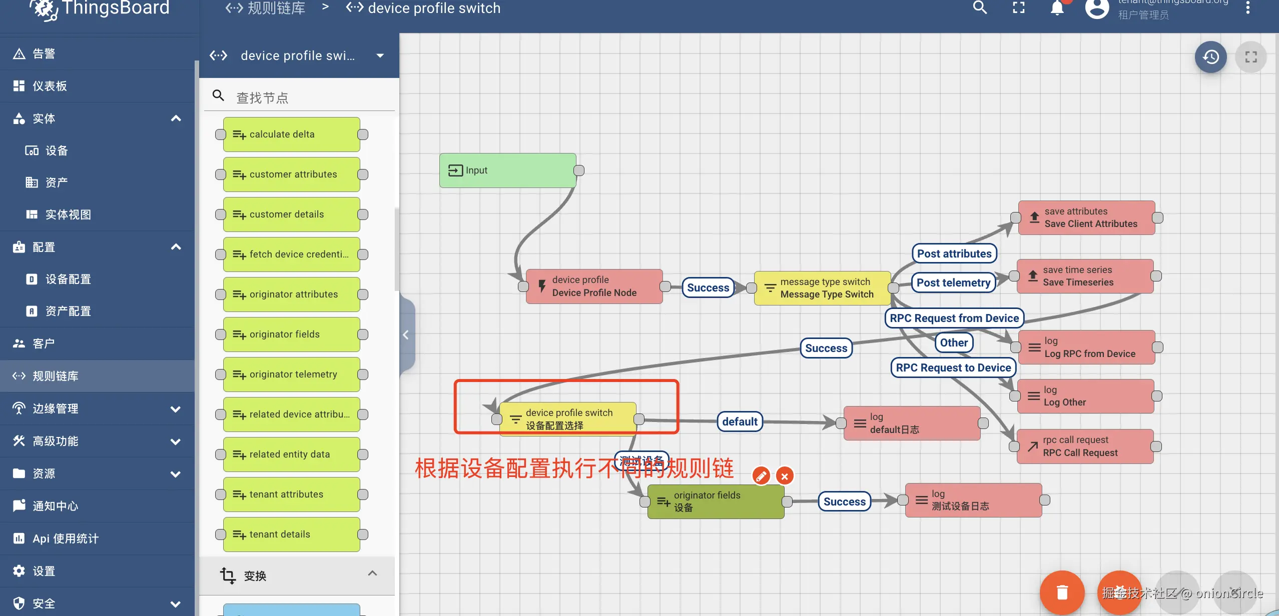This screenshot has height=616, width=1279.
Task: Open the notifications bell
Action: [1057, 8]
